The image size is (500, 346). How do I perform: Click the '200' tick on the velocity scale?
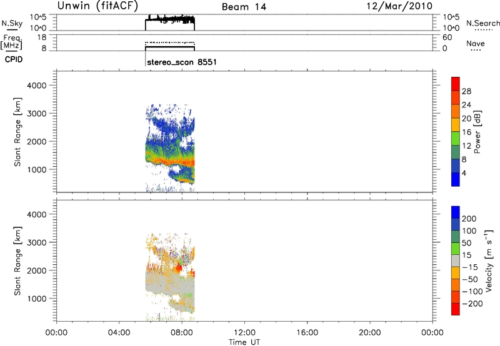point(469,219)
